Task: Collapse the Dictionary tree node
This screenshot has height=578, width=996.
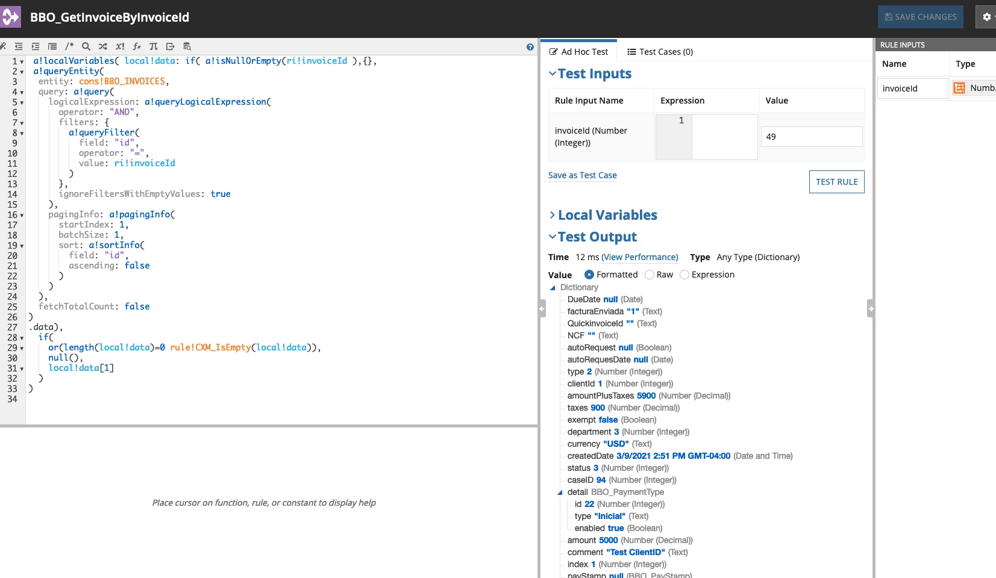Action: tap(553, 288)
